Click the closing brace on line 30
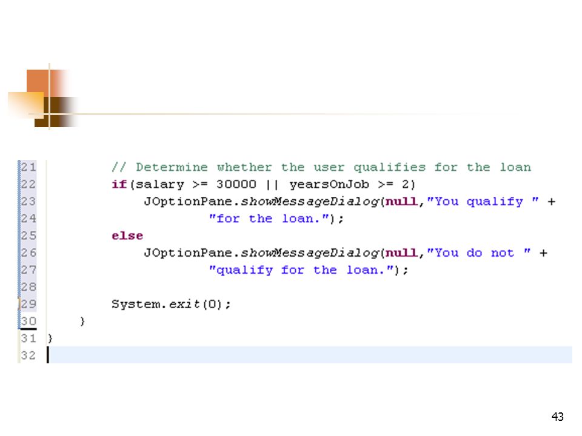The height and width of the screenshot is (436, 582). (82, 321)
